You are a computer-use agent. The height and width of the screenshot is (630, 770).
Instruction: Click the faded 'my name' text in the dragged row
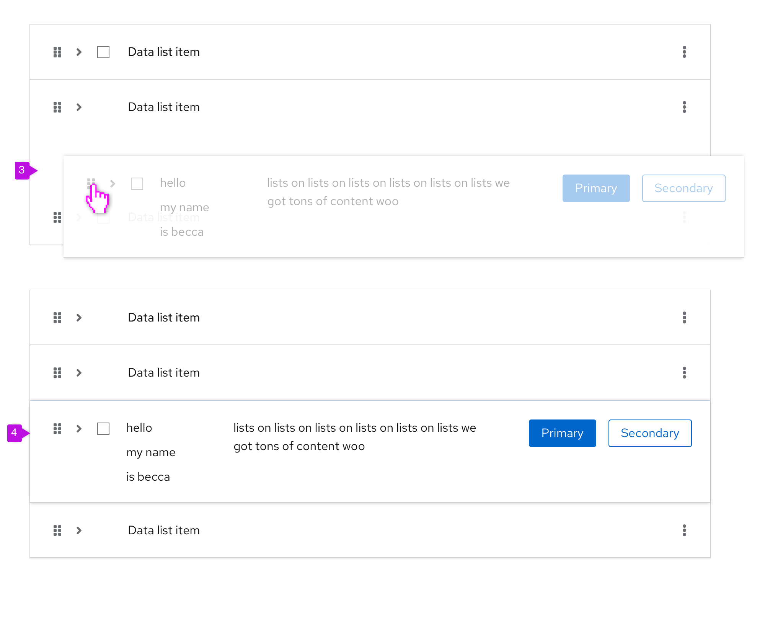[x=184, y=207]
